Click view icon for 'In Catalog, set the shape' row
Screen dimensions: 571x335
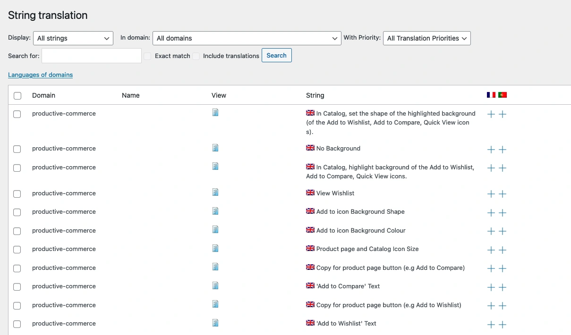coord(215,112)
